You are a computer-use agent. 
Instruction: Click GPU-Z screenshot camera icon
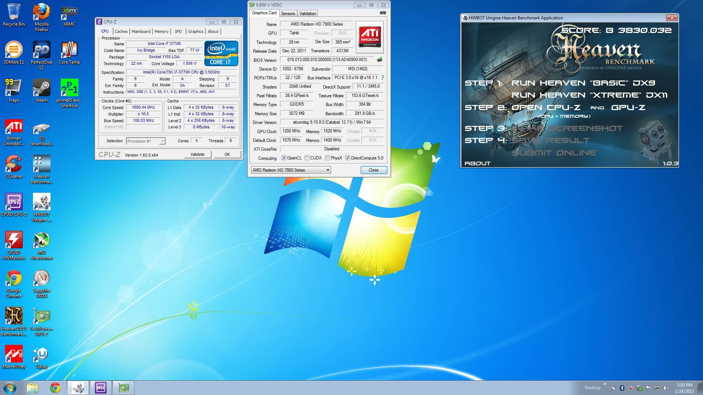pyautogui.click(x=383, y=13)
